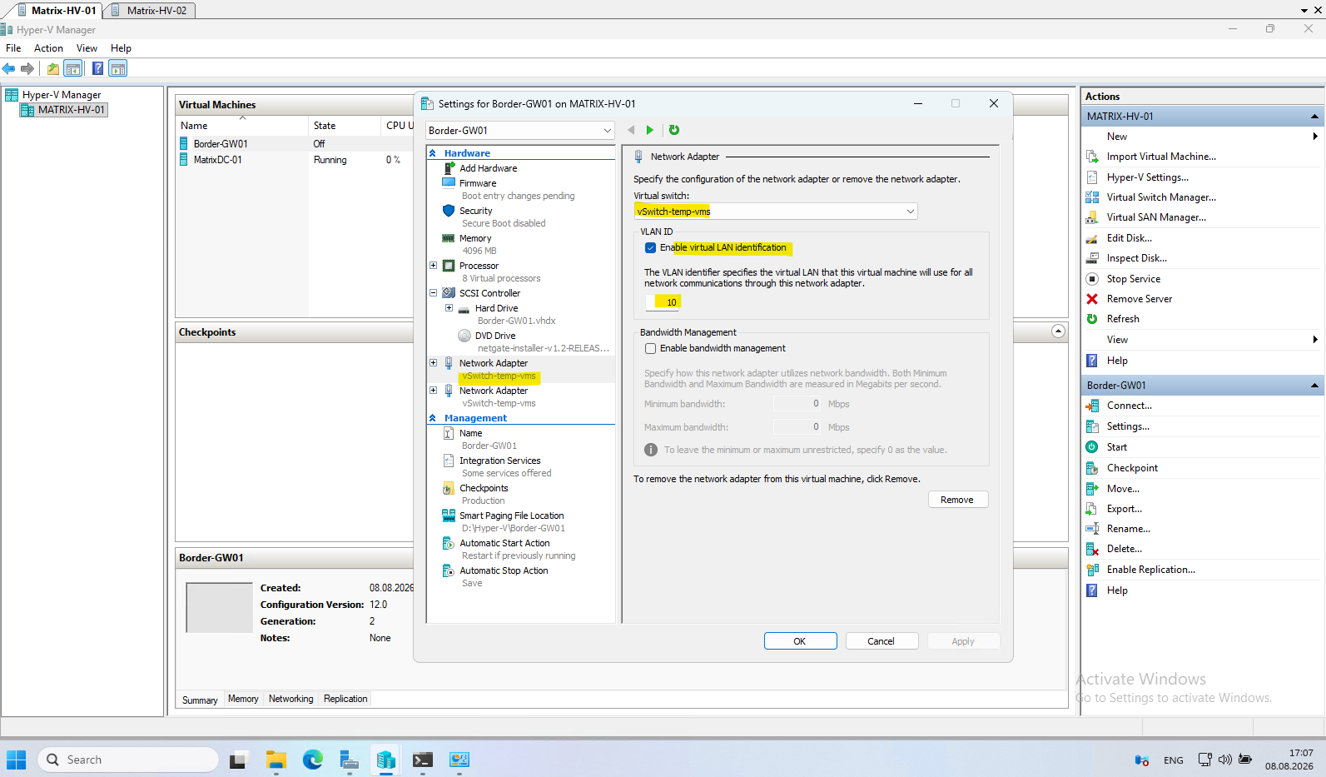Select Memory in Hardware tree
1326x777 pixels.
475,238
